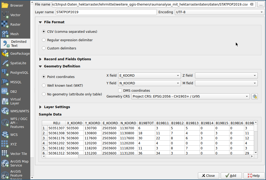Switch to the Raster tab
Screen dimensions: 266x180
tap(15, 25)
